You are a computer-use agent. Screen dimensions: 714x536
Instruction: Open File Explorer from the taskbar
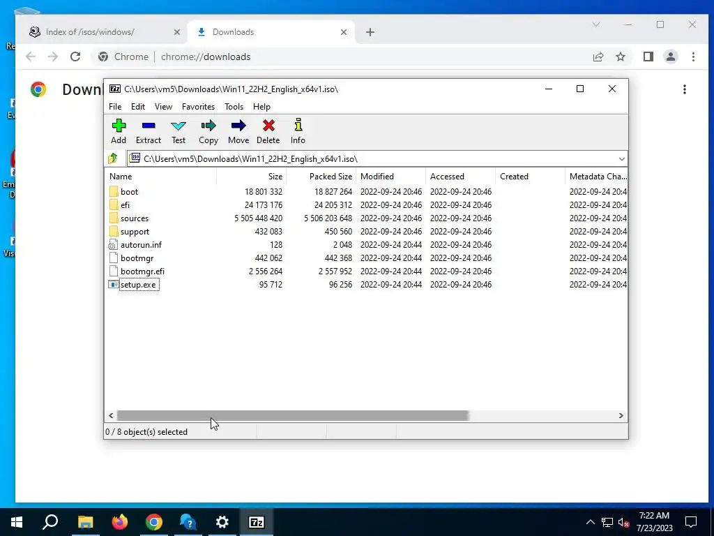click(x=86, y=522)
